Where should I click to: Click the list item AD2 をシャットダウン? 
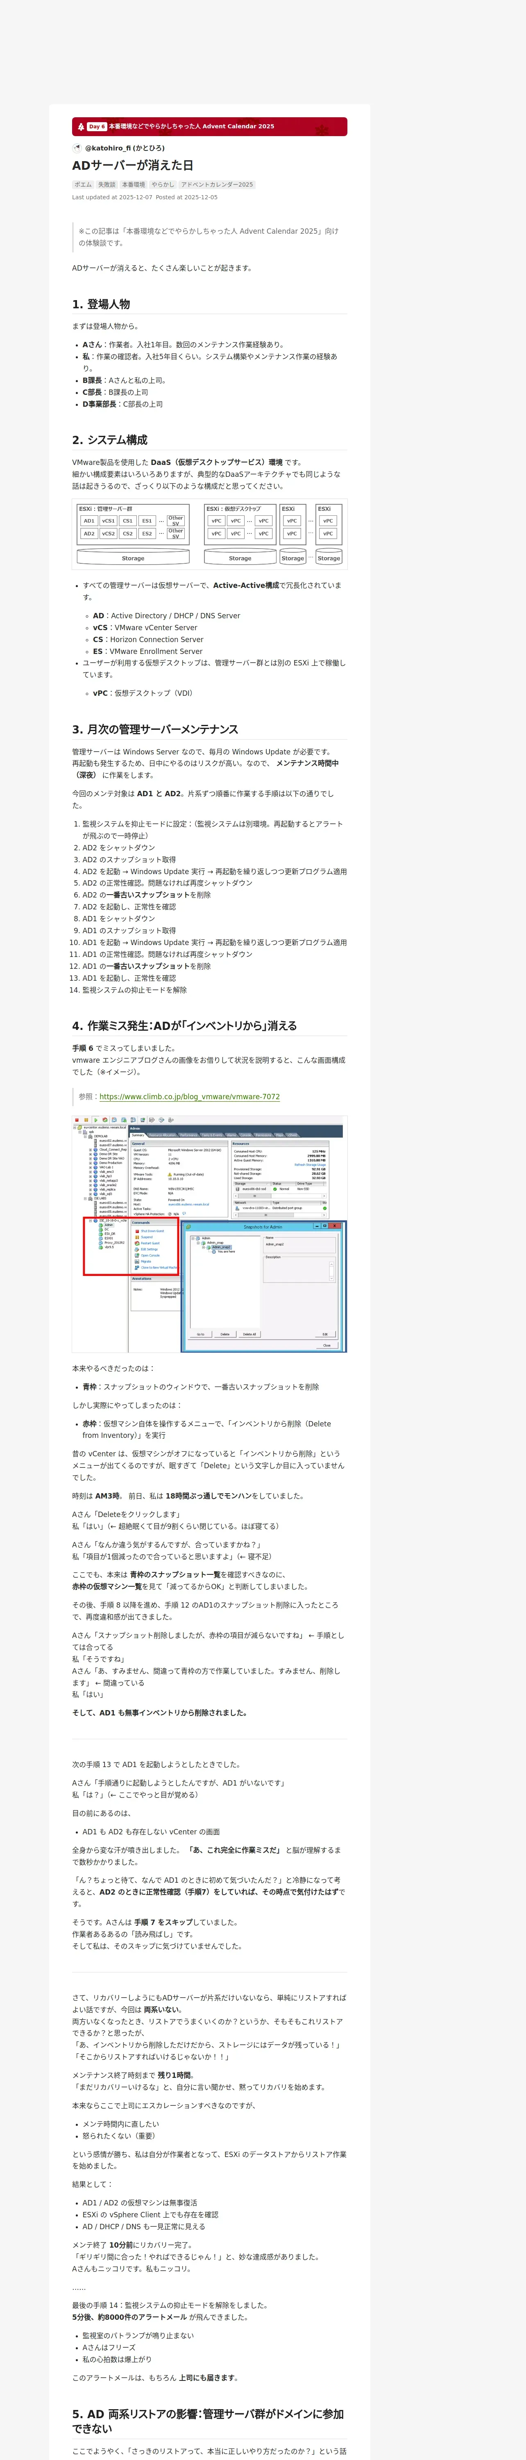tap(118, 847)
